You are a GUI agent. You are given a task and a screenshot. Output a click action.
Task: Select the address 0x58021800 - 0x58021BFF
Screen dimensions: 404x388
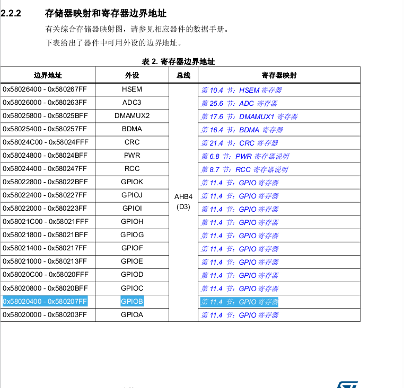point(46,235)
